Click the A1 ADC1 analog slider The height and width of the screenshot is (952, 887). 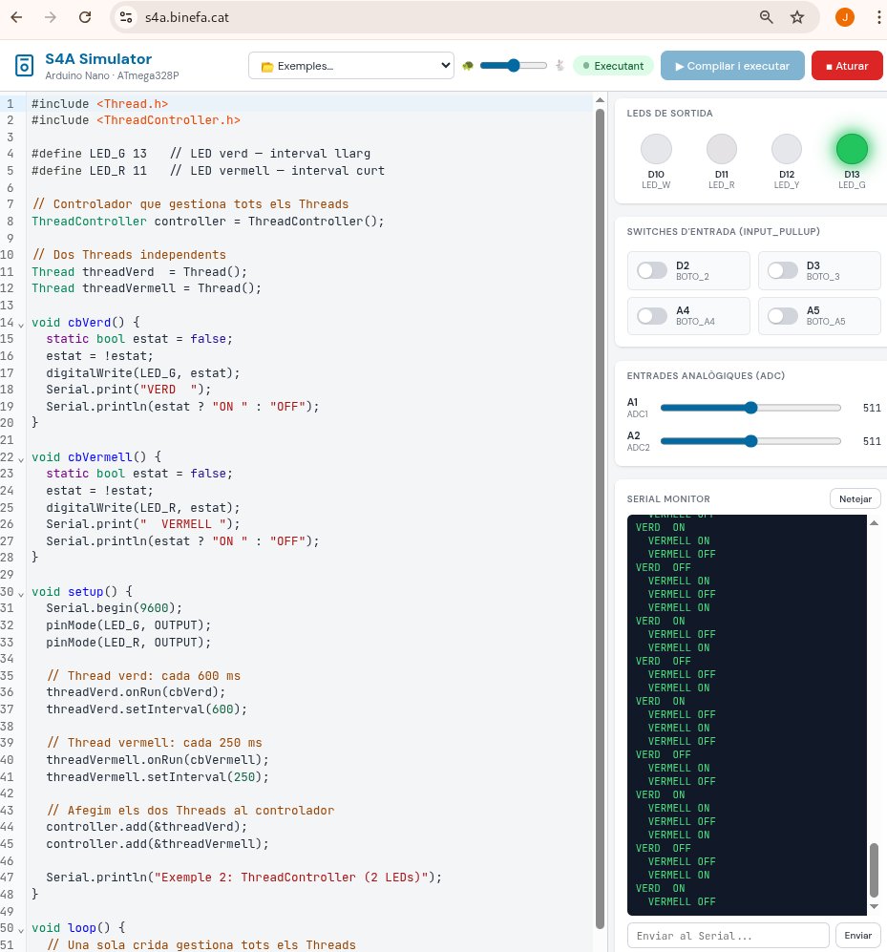click(750, 408)
